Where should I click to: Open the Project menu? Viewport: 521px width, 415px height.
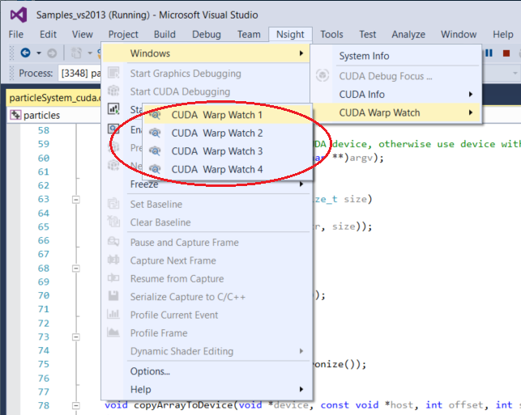(x=123, y=34)
